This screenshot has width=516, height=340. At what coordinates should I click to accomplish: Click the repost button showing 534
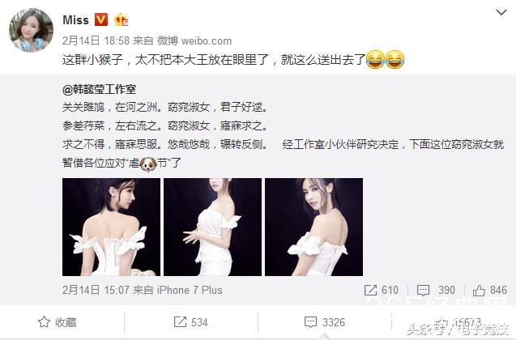click(x=191, y=322)
